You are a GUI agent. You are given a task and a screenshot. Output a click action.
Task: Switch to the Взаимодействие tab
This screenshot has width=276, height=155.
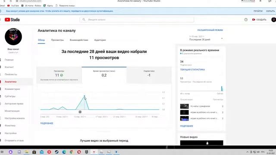79,40
